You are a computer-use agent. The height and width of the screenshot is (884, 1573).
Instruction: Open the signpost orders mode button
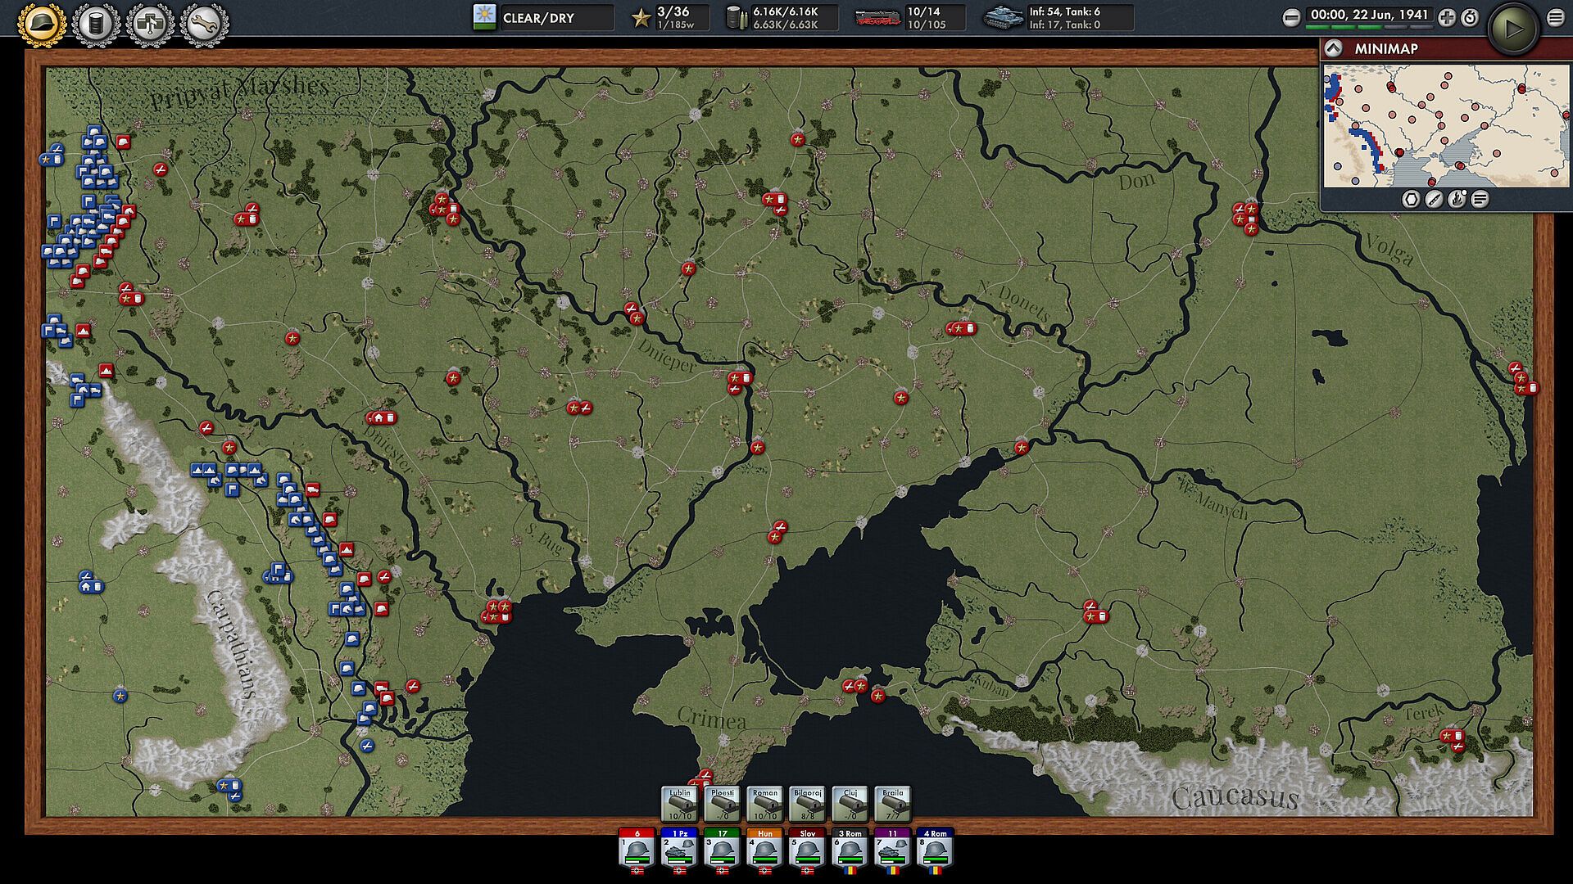(x=150, y=25)
